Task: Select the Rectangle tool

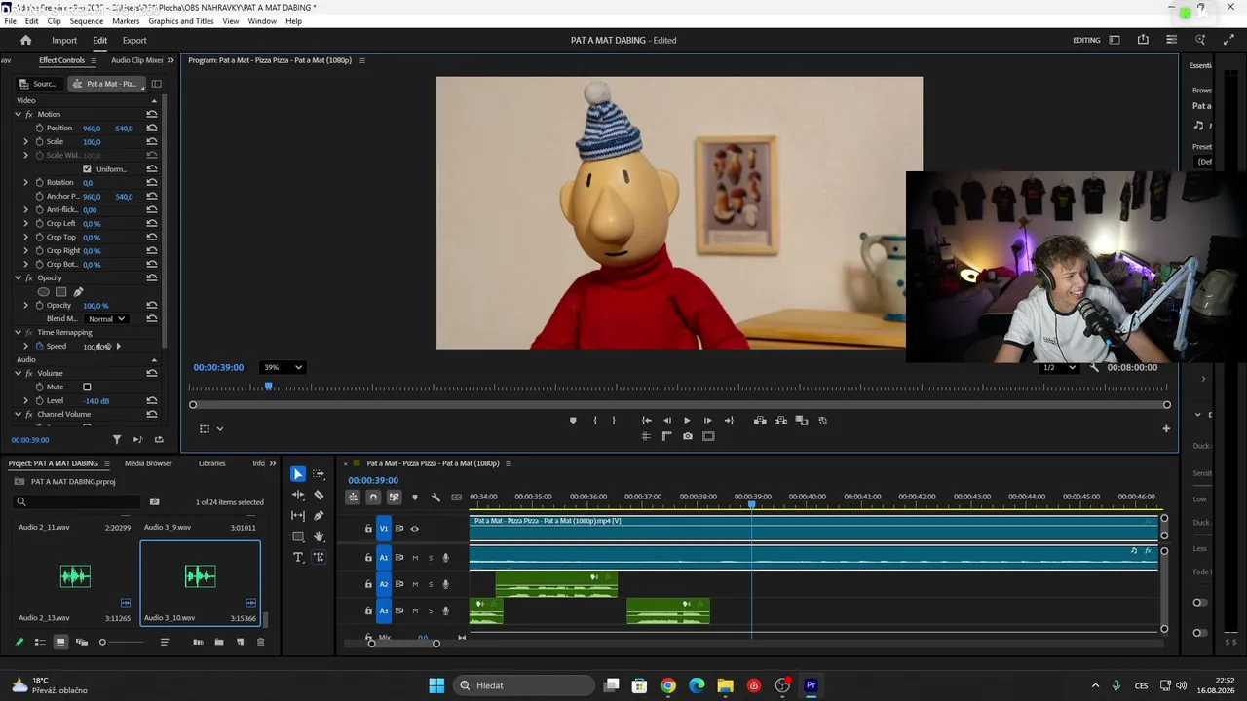Action: (298, 536)
